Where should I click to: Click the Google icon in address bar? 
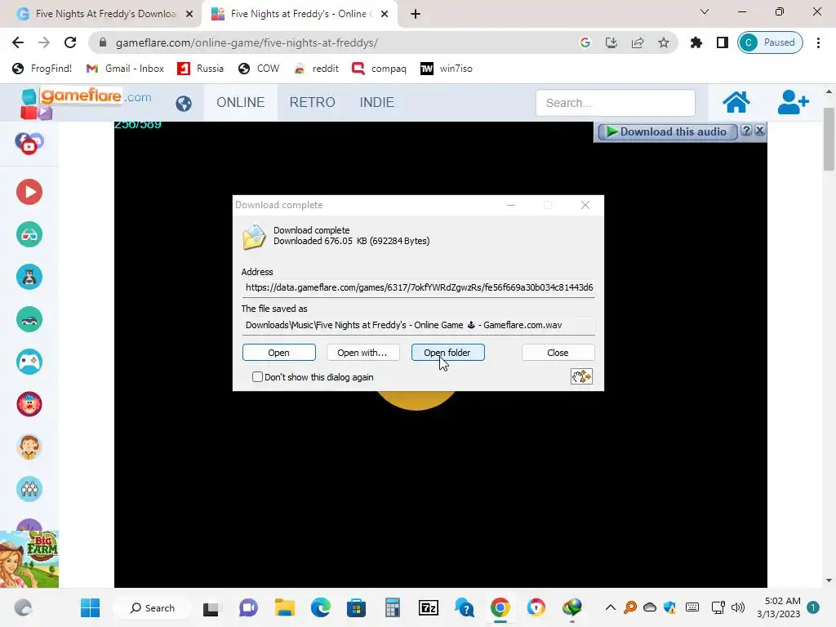(x=585, y=42)
